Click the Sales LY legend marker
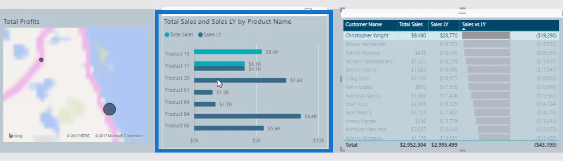The width and height of the screenshot is (563, 161). pos(200,34)
